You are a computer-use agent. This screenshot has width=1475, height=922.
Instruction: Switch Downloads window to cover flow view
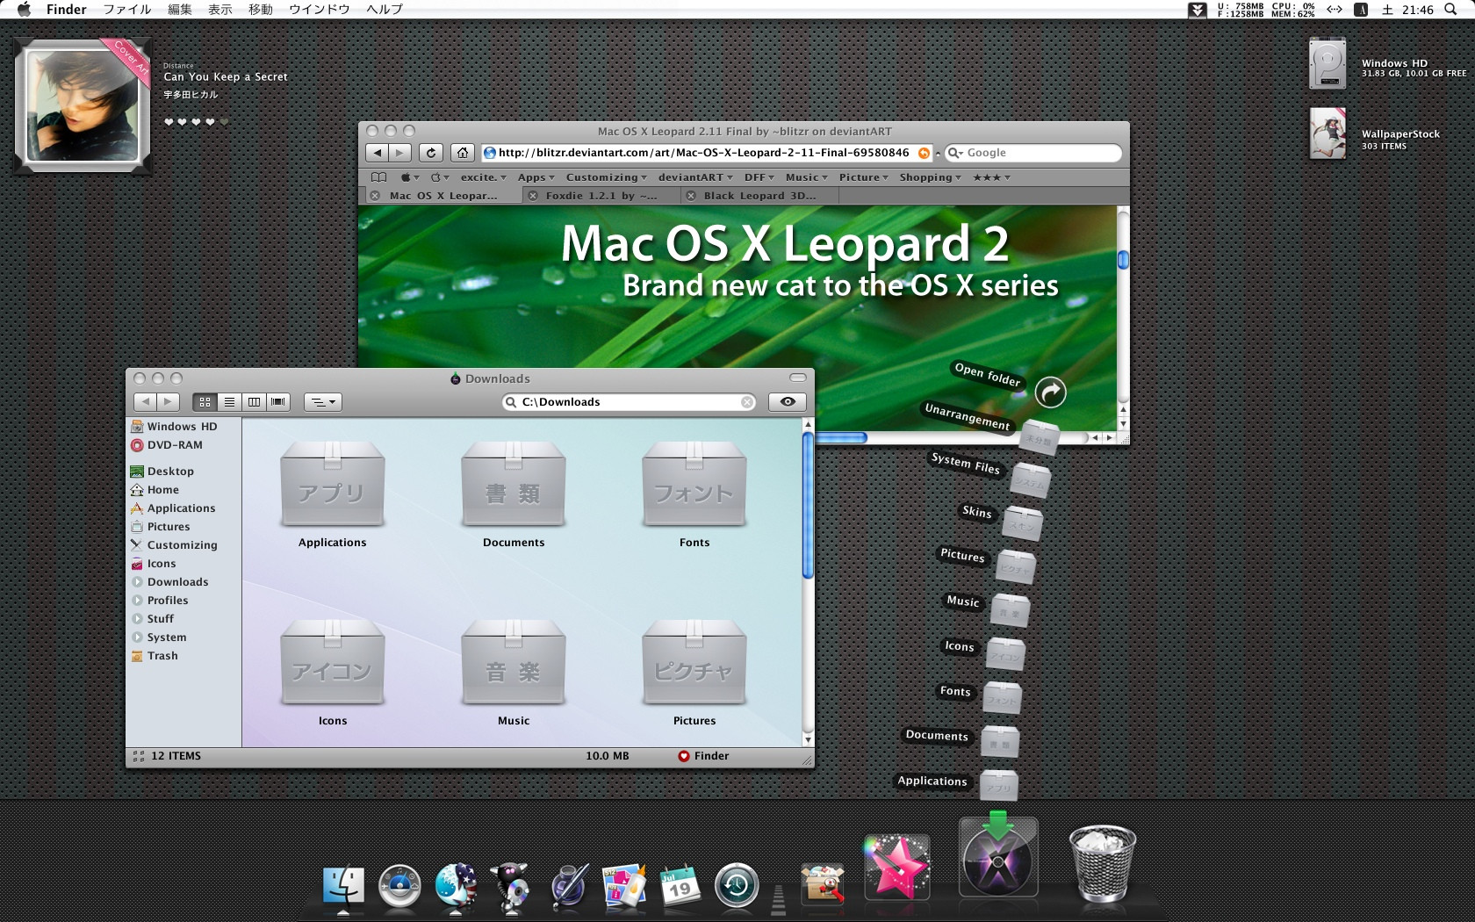coord(278,402)
